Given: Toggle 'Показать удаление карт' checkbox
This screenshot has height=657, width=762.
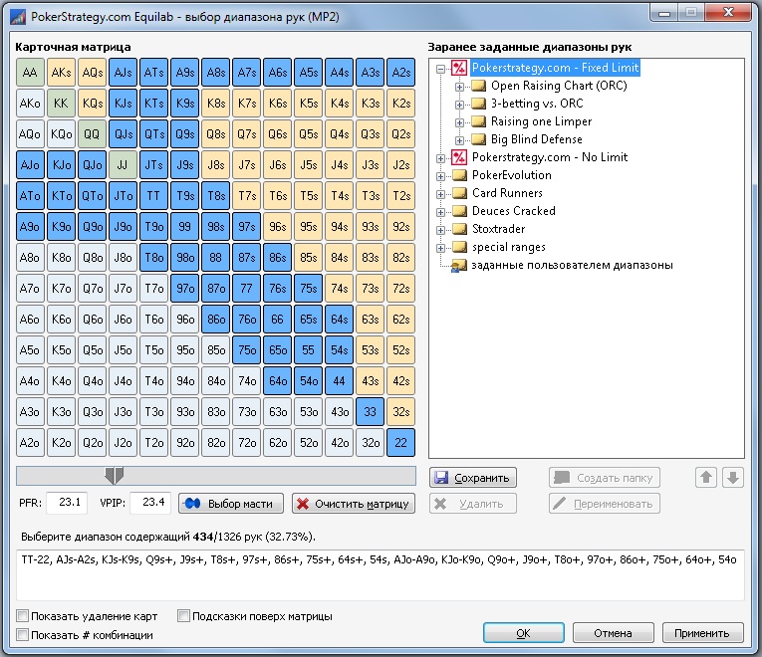Looking at the screenshot, I should (x=22, y=616).
